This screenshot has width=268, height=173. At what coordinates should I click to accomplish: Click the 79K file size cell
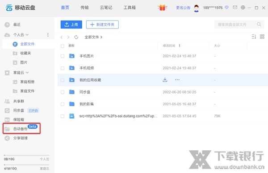click(x=217, y=116)
